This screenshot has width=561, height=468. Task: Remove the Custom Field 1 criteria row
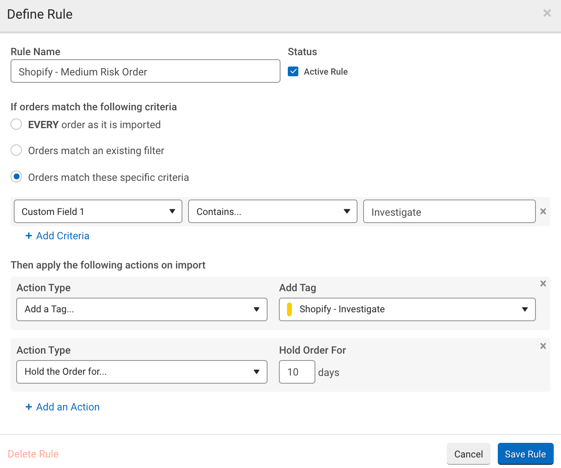(x=543, y=211)
